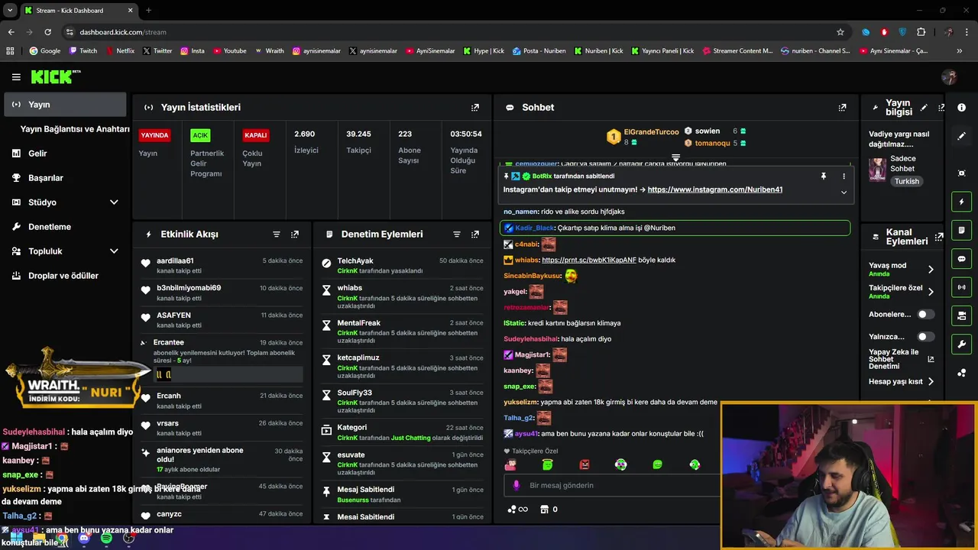The height and width of the screenshot is (550, 978).
Task: Edit stream info with the pencil icon
Action: point(924,108)
